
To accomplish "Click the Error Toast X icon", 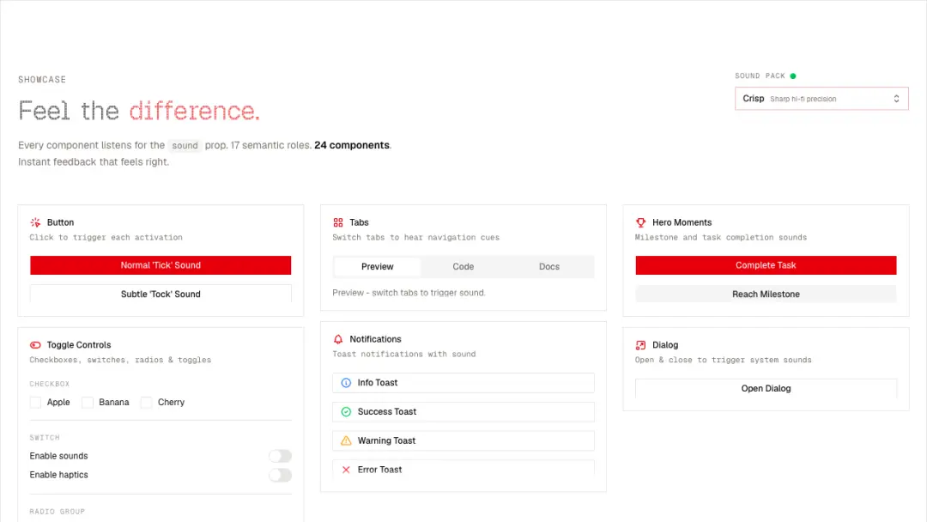I will (346, 470).
